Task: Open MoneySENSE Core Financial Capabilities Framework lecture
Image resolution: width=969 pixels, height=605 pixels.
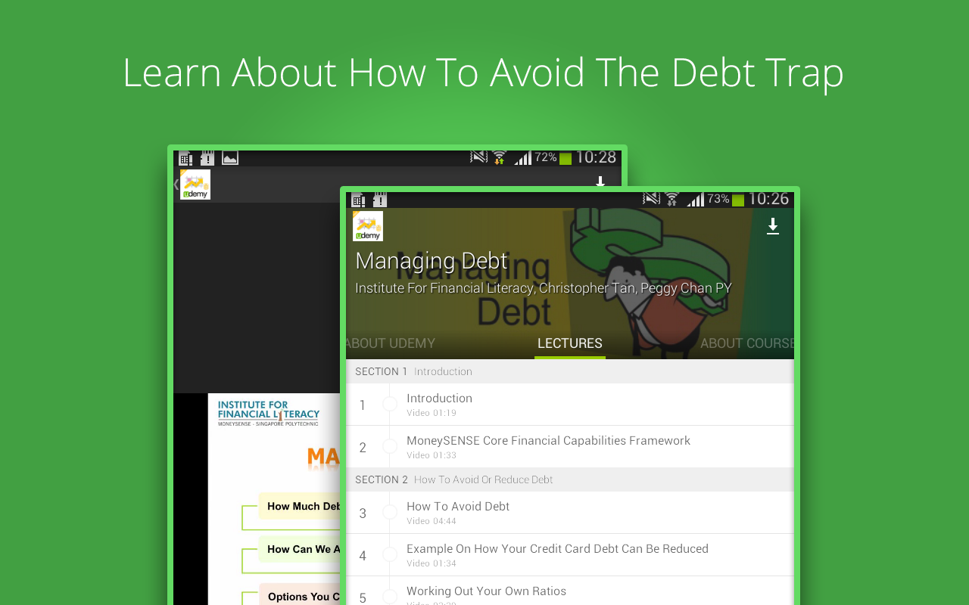Action: tap(570, 447)
